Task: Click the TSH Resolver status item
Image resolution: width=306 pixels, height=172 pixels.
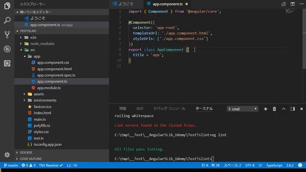Action: pos(51,165)
